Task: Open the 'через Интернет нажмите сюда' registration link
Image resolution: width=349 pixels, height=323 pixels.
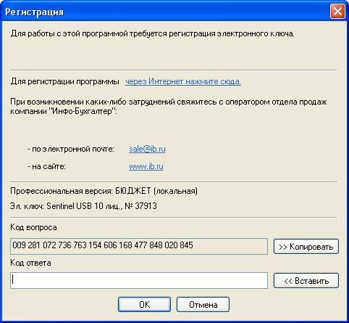Action: [x=183, y=81]
